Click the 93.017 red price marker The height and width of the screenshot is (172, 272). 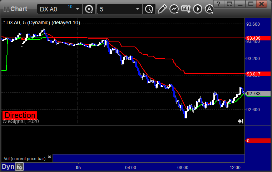(258, 74)
